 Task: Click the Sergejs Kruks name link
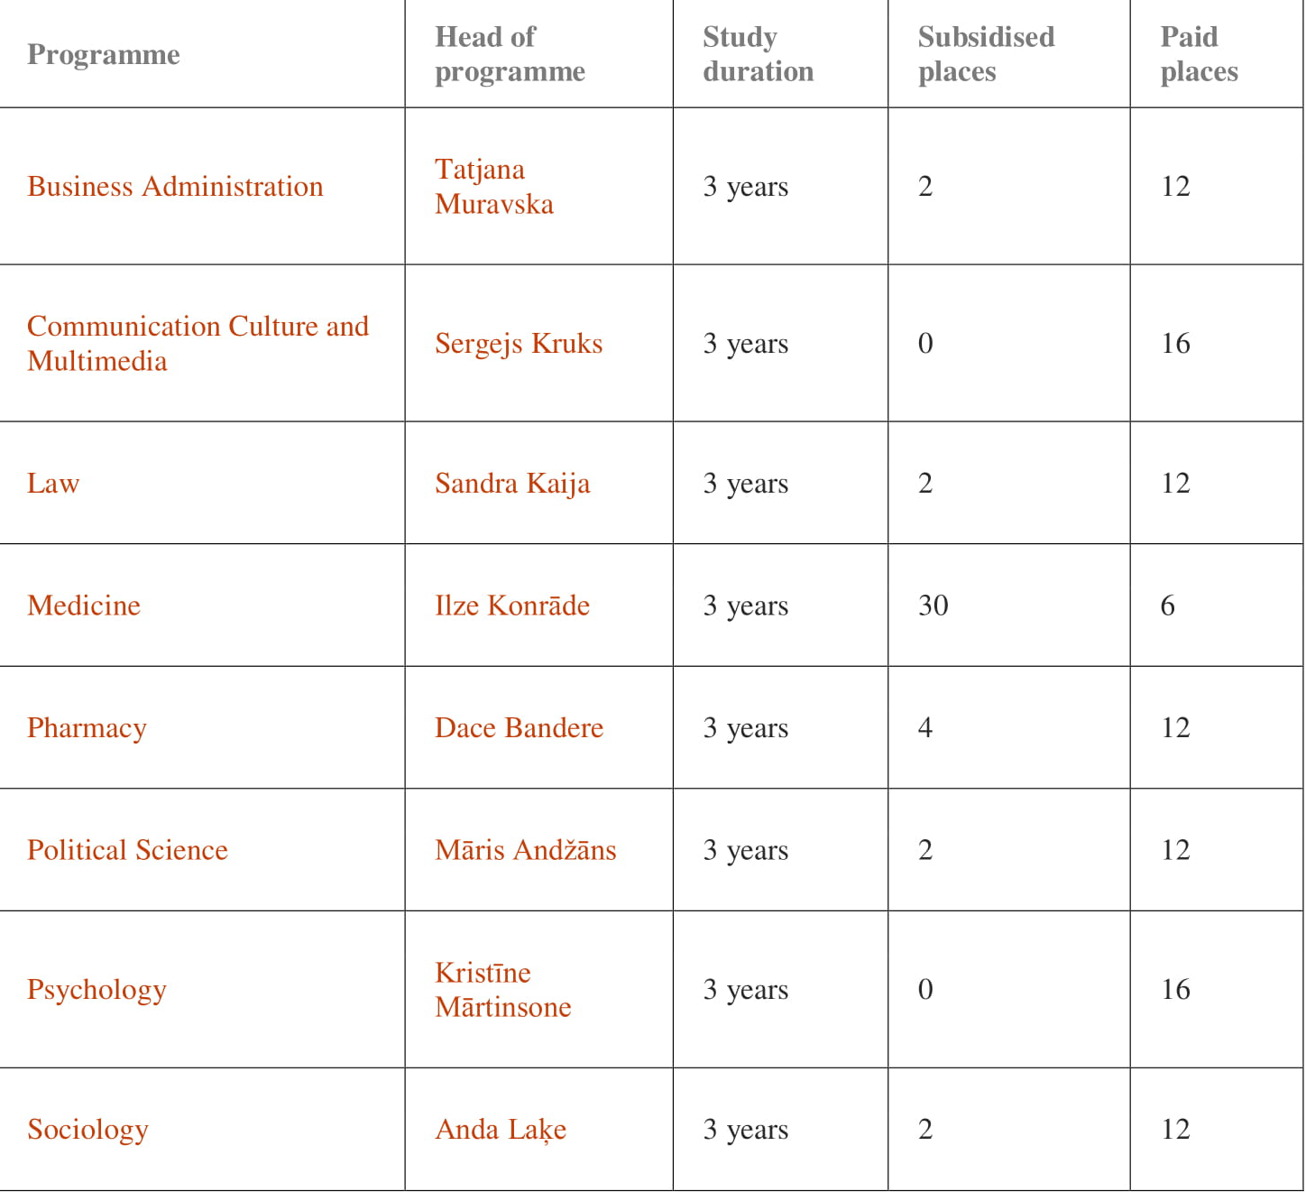click(x=519, y=344)
